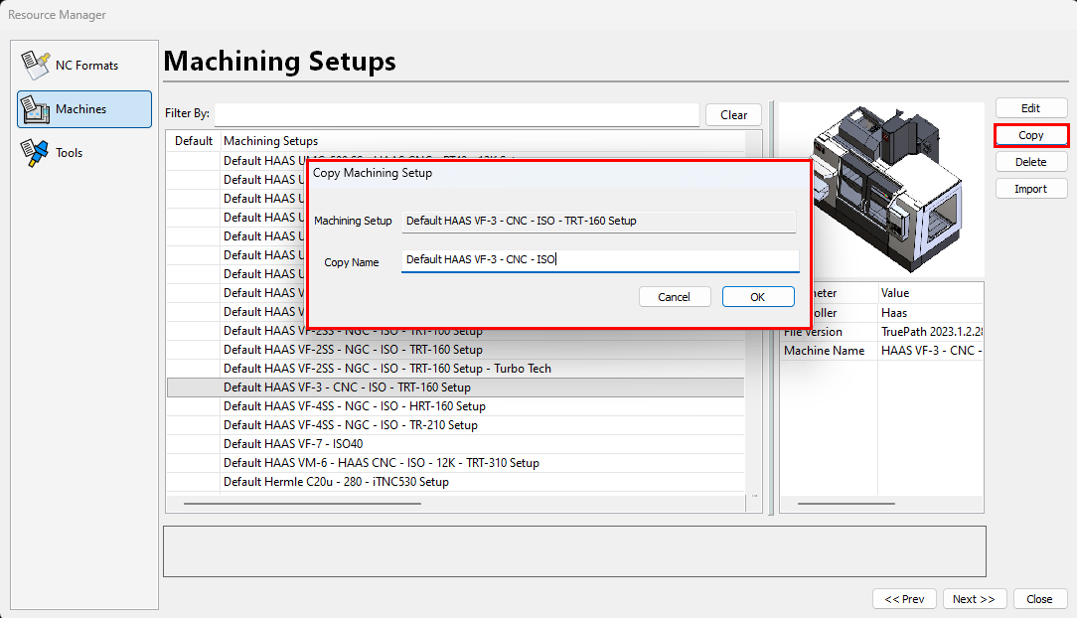1077x618 pixels.
Task: Go to previous page with << Prev
Action: click(904, 599)
